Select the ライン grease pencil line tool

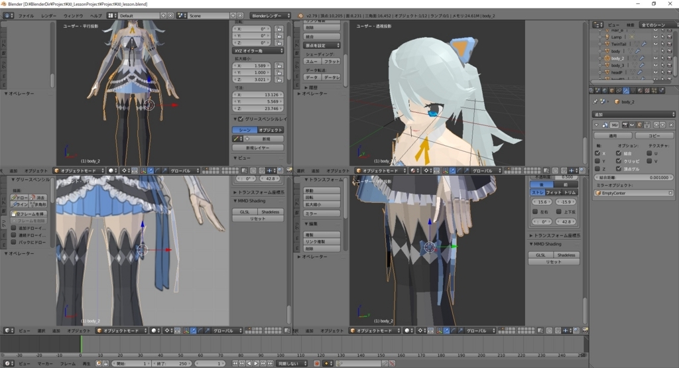pos(19,204)
